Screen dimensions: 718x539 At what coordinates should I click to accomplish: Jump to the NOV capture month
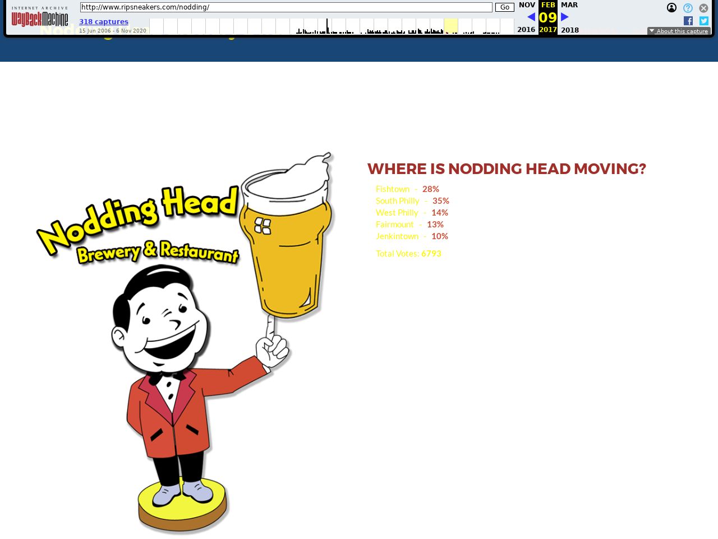click(527, 5)
